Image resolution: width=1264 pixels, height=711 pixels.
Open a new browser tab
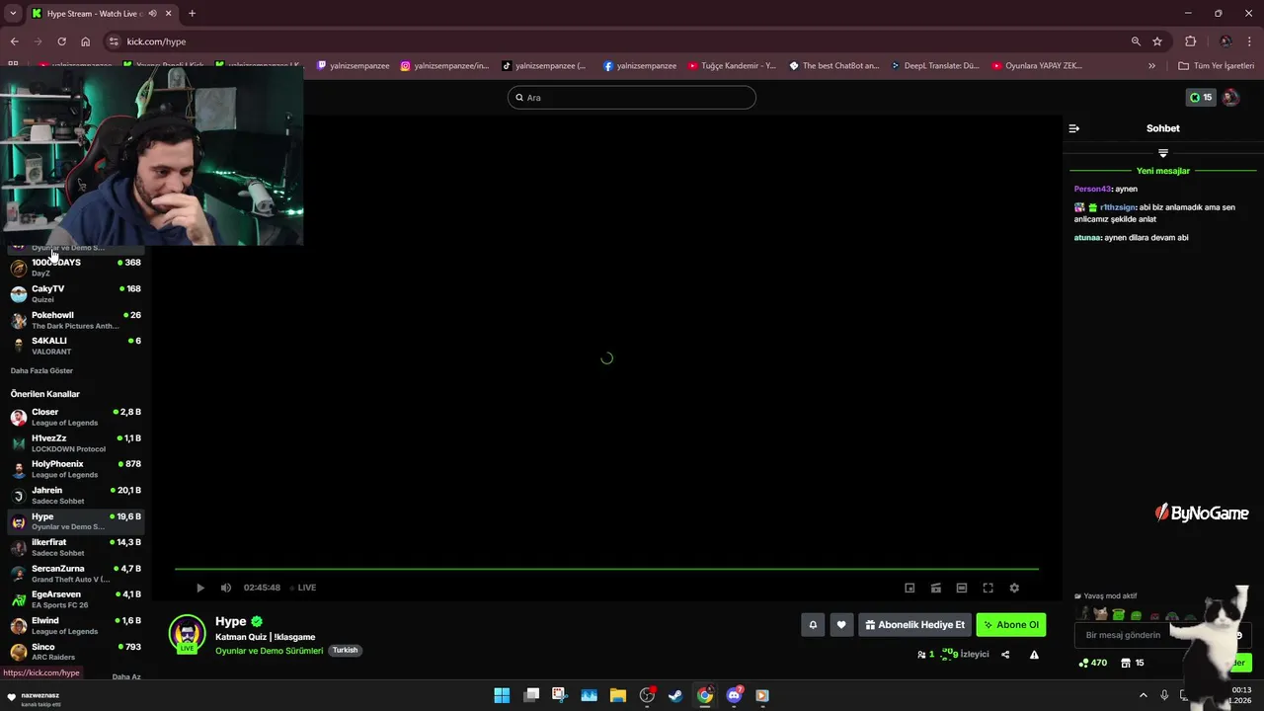pos(192,14)
